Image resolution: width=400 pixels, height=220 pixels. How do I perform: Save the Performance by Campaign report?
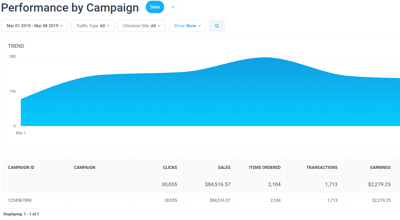coord(155,7)
